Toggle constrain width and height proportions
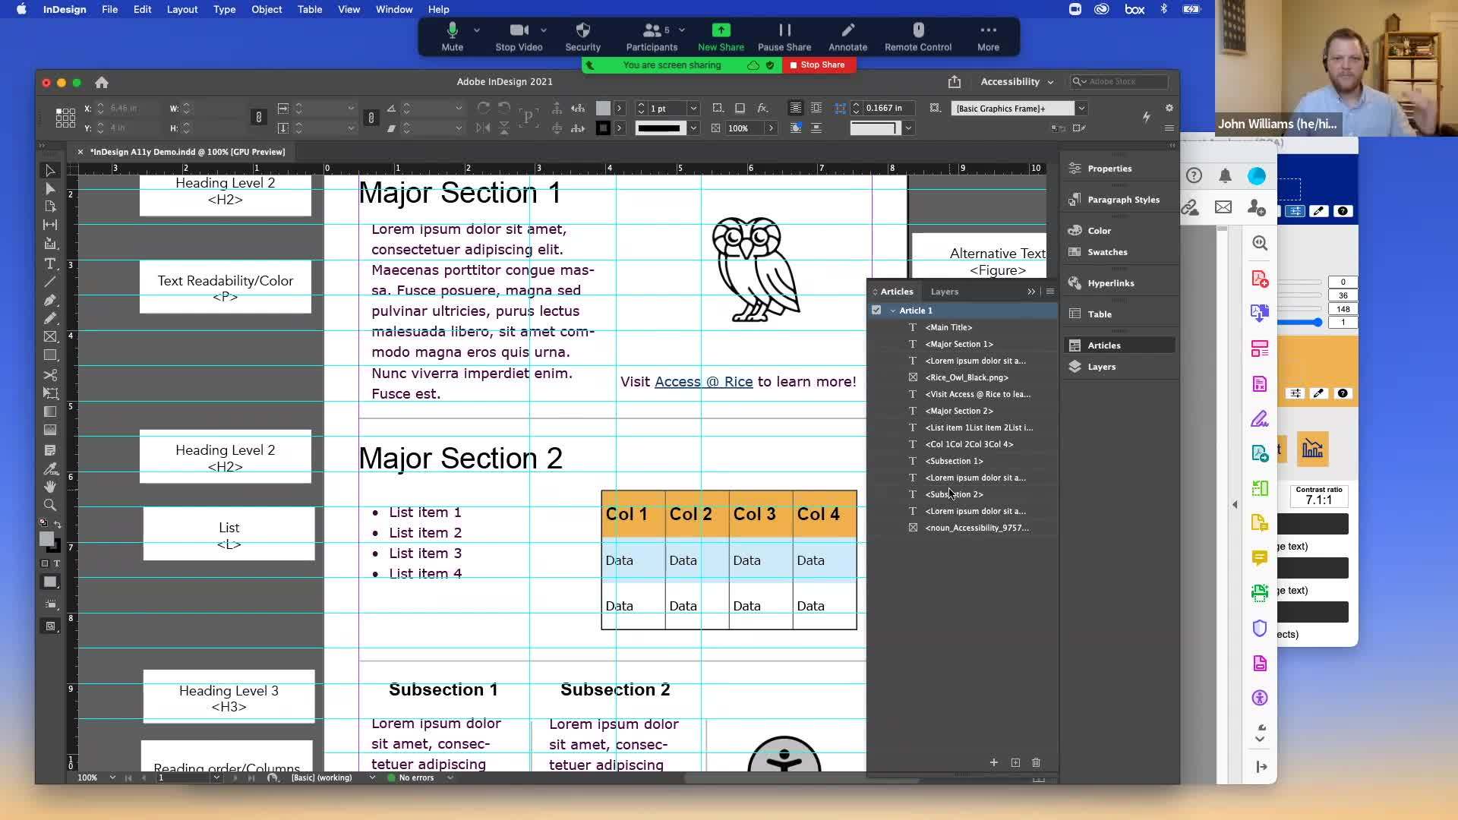The image size is (1458, 820). [x=259, y=118]
